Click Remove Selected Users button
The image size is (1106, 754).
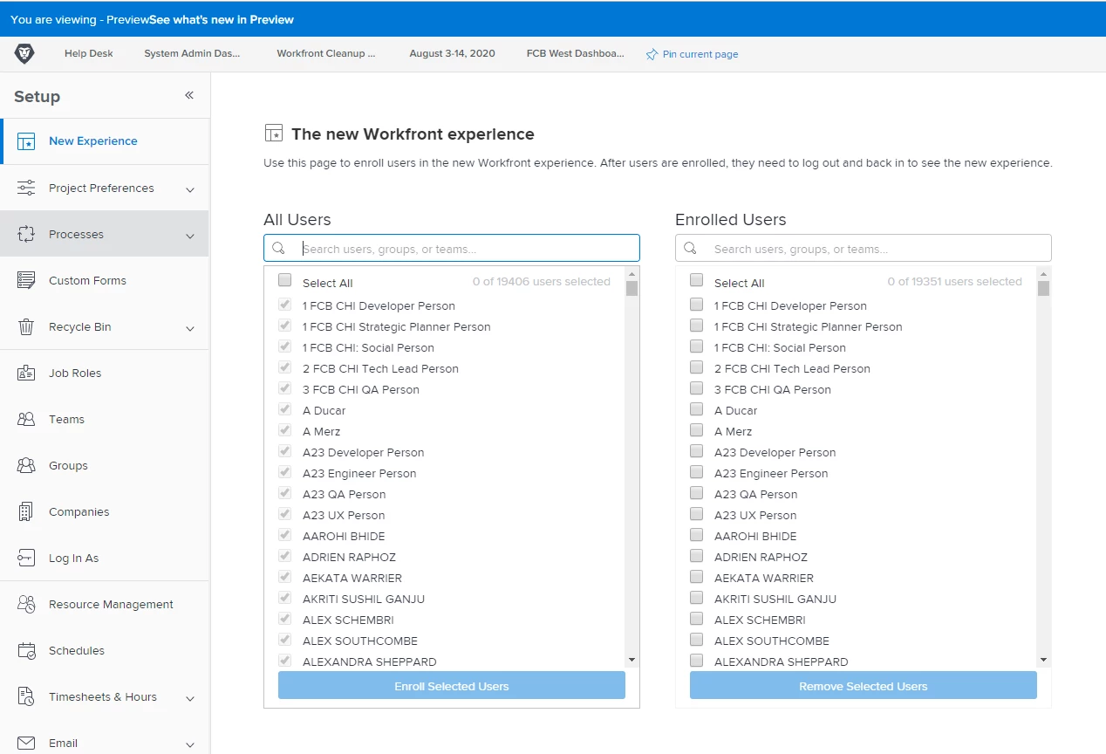tap(864, 686)
